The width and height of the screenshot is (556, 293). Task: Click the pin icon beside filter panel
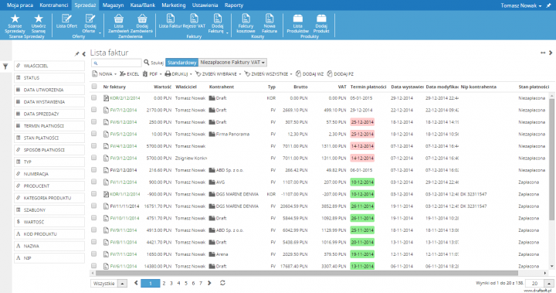pos(77,54)
